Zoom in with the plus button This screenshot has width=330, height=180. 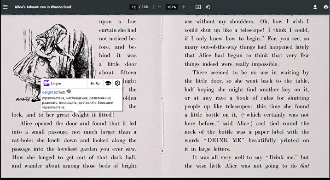coord(184,7)
